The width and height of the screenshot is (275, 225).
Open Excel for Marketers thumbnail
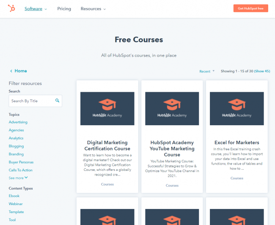click(237, 109)
